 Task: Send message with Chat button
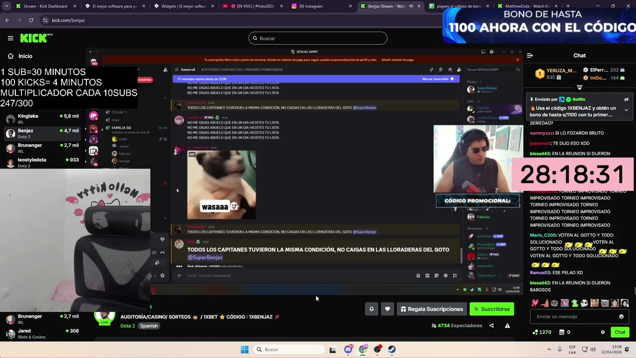pyautogui.click(x=620, y=332)
